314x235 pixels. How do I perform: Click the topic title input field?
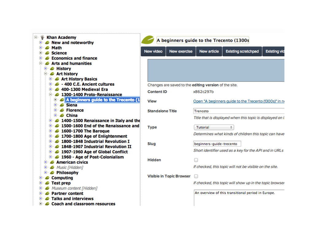203,40
